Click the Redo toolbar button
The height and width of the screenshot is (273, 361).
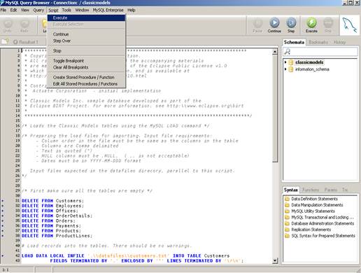(24, 26)
